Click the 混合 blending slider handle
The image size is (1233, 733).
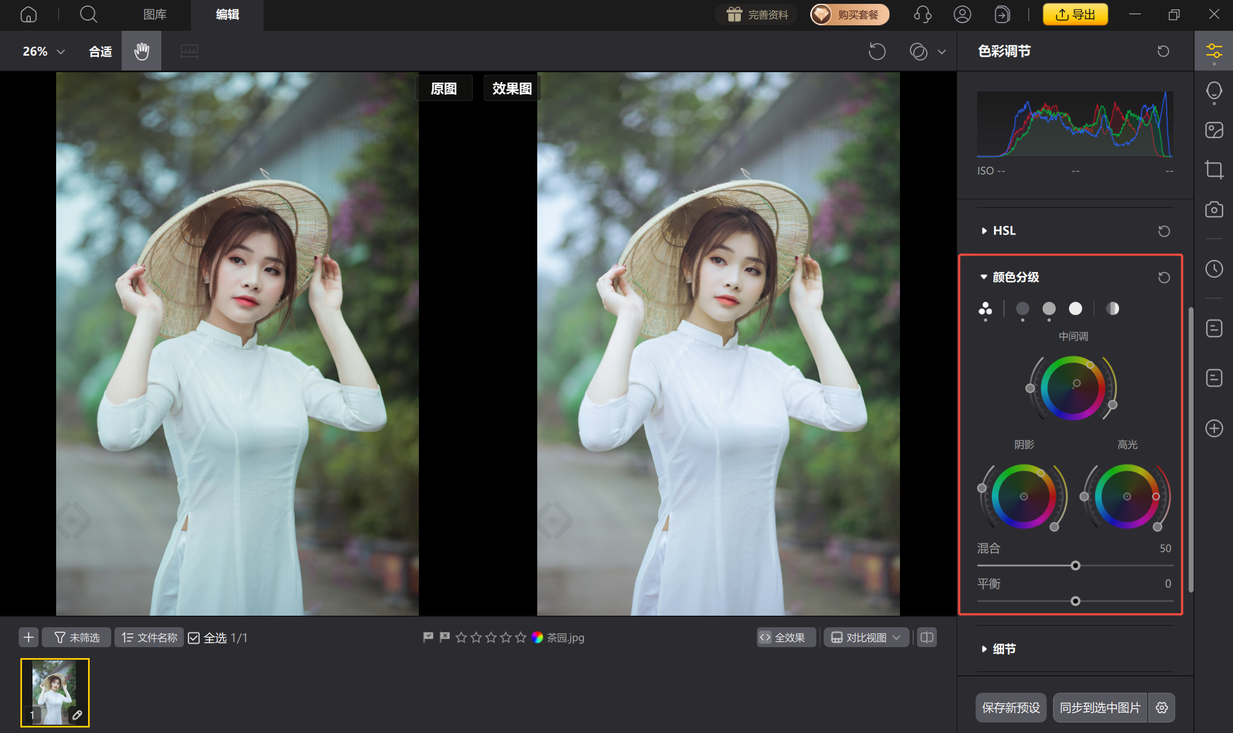click(x=1075, y=566)
